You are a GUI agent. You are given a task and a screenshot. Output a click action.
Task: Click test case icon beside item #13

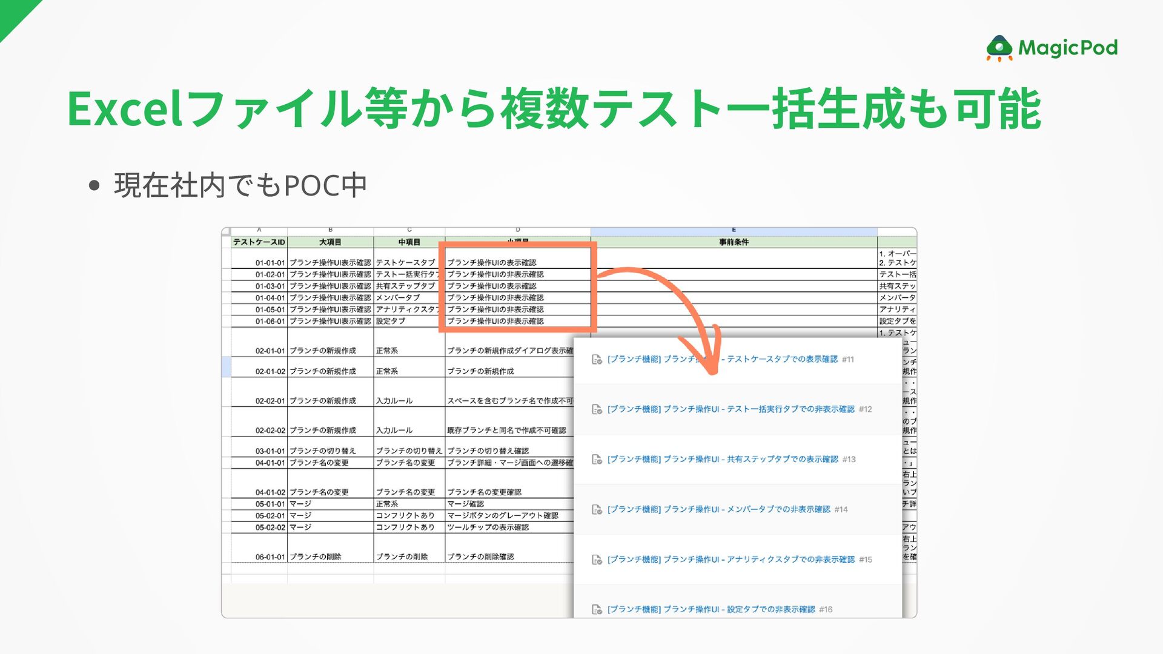(597, 460)
